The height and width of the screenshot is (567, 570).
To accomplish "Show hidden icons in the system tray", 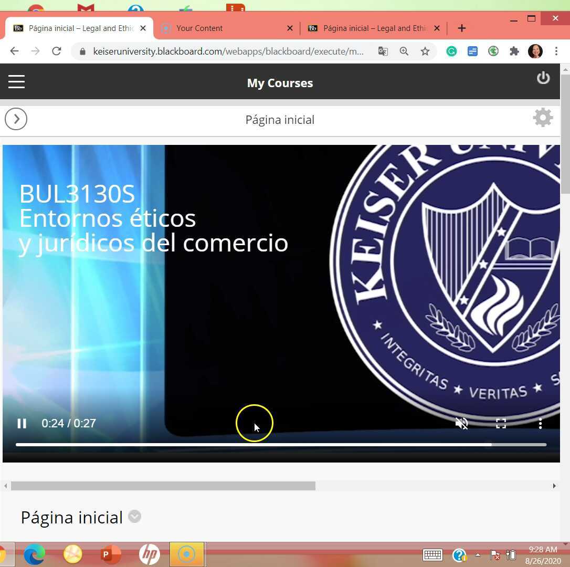I will (477, 554).
